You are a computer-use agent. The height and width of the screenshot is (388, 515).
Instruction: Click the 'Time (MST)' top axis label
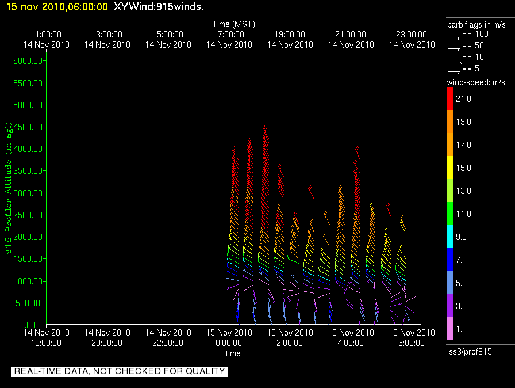point(233,24)
